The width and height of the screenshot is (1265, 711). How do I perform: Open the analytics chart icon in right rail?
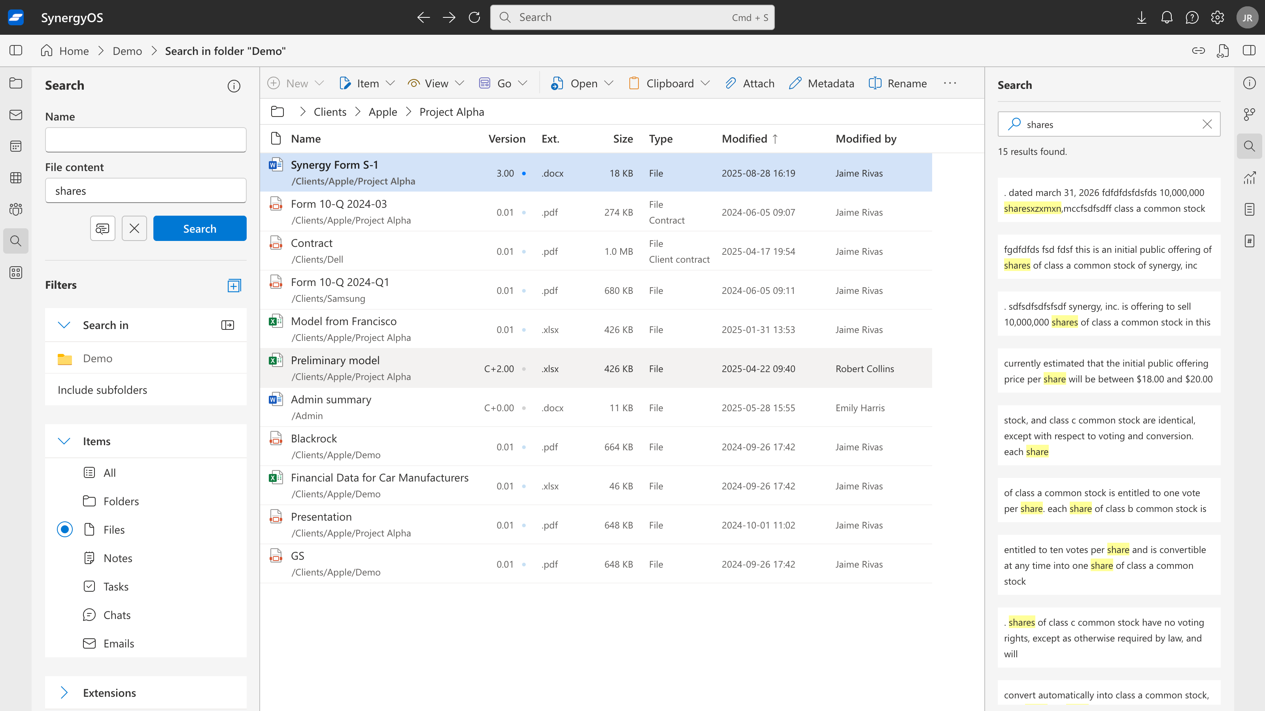point(1249,178)
